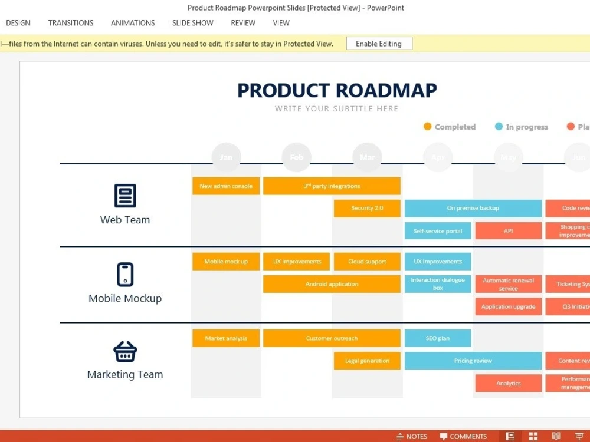The width and height of the screenshot is (590, 442).
Task: Select the SEO plan bar
Action: [x=438, y=338]
